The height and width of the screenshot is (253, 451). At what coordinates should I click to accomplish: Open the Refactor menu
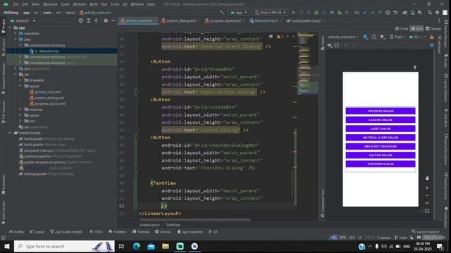[80, 4]
